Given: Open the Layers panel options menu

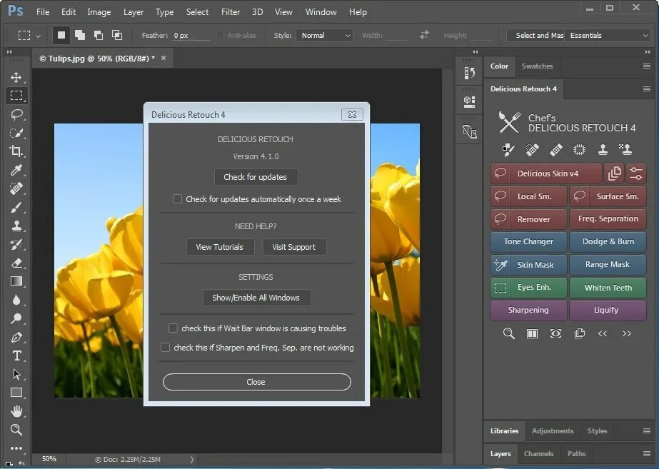Looking at the screenshot, I should point(647,453).
